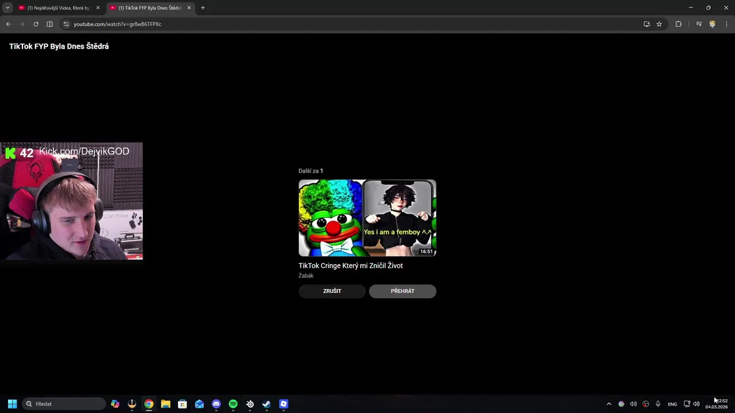Open Chrome three-dot menu
Screen dimensions: 735x413
click(x=726, y=24)
